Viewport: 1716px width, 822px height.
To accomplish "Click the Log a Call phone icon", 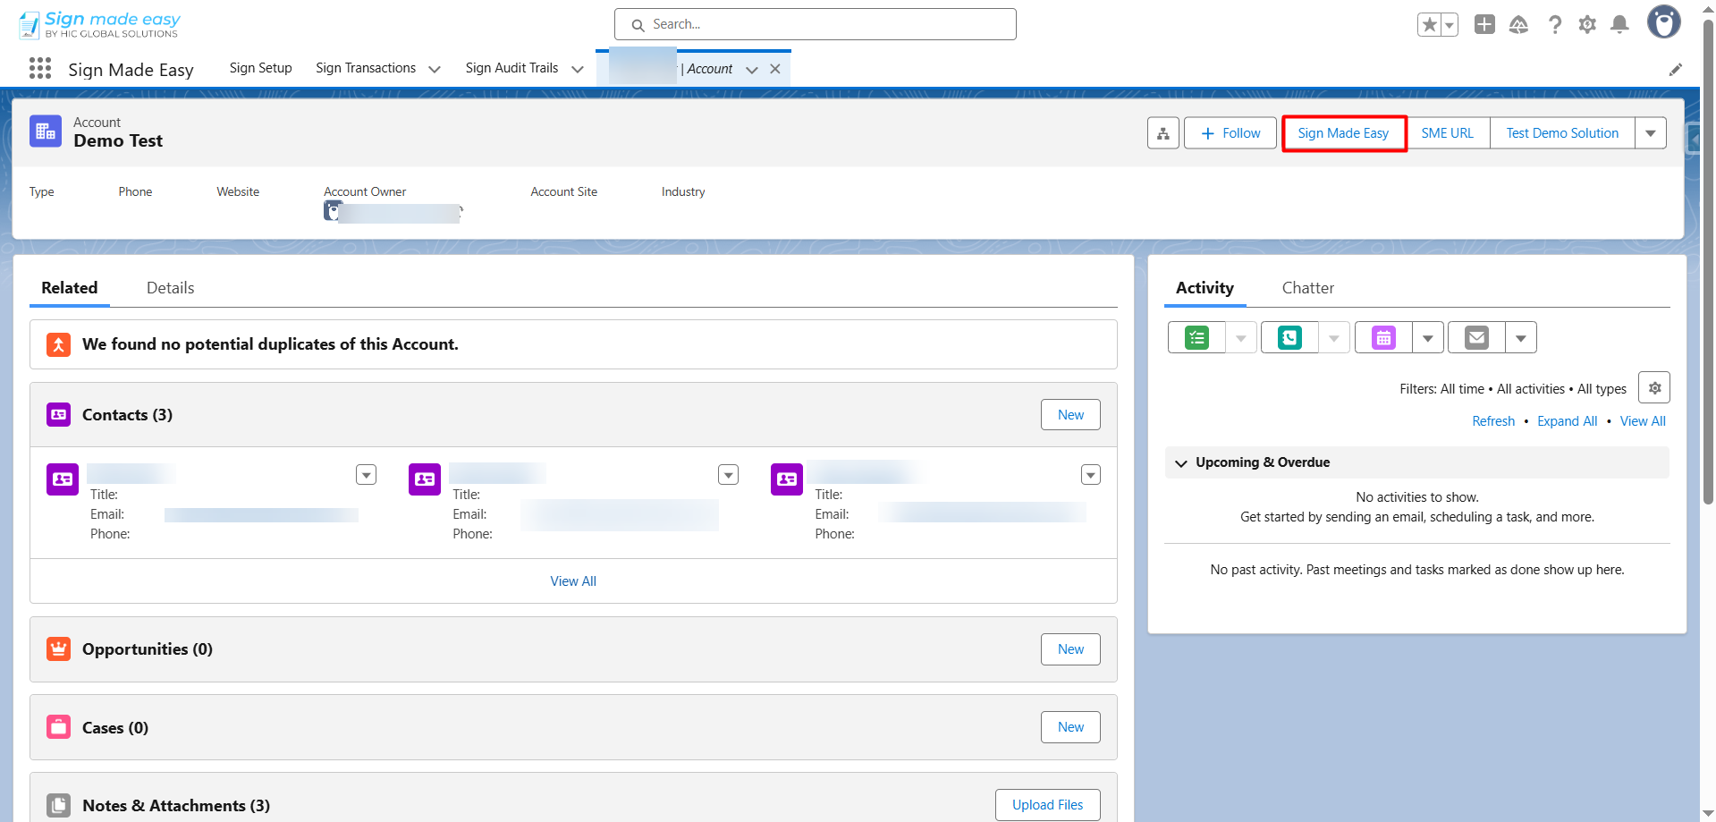I will tap(1289, 338).
